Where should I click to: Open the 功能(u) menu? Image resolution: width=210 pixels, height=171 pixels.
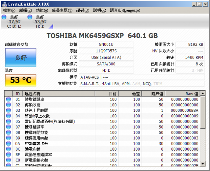[42, 11]
